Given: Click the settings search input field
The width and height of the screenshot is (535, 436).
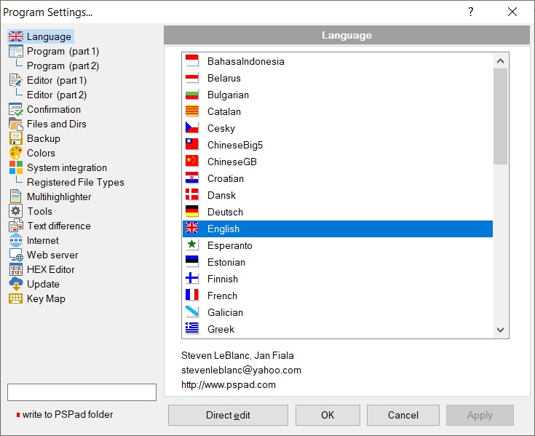Looking at the screenshot, I should pyautogui.click(x=82, y=392).
